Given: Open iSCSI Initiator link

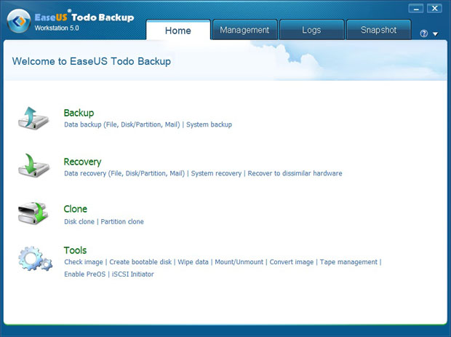Looking at the screenshot, I should (133, 274).
